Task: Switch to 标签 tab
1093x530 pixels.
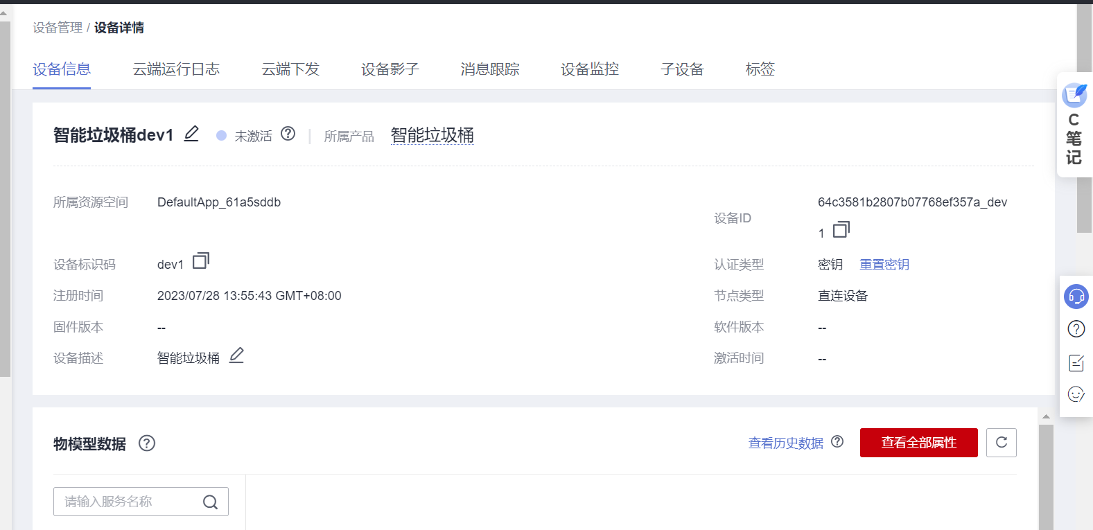Action: pyautogui.click(x=760, y=69)
